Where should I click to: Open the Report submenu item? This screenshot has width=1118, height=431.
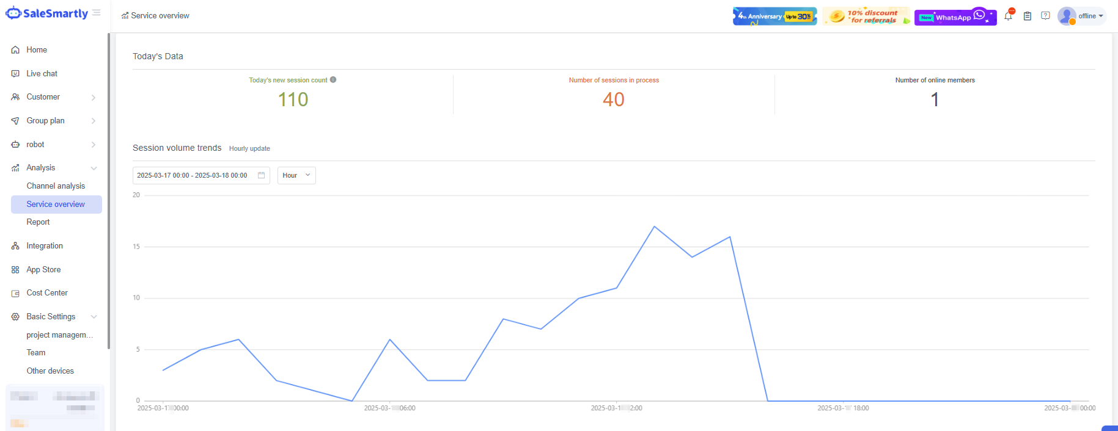pos(38,222)
